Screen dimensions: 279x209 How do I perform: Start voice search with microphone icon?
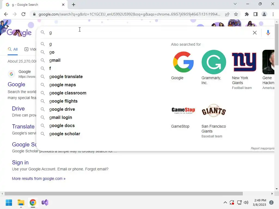[x=268, y=33]
